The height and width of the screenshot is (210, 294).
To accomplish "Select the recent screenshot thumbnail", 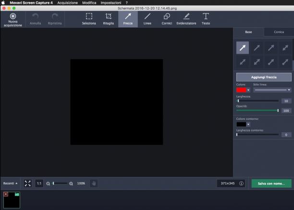I will (12, 200).
